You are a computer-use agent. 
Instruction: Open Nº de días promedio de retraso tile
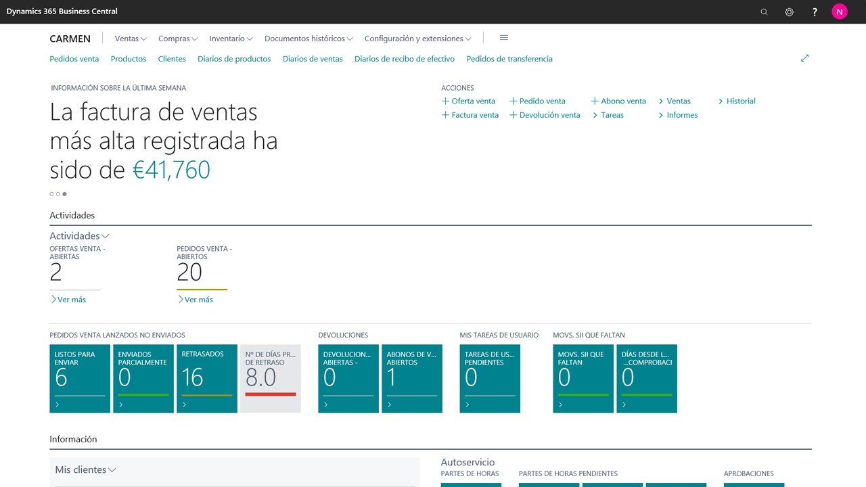(271, 379)
